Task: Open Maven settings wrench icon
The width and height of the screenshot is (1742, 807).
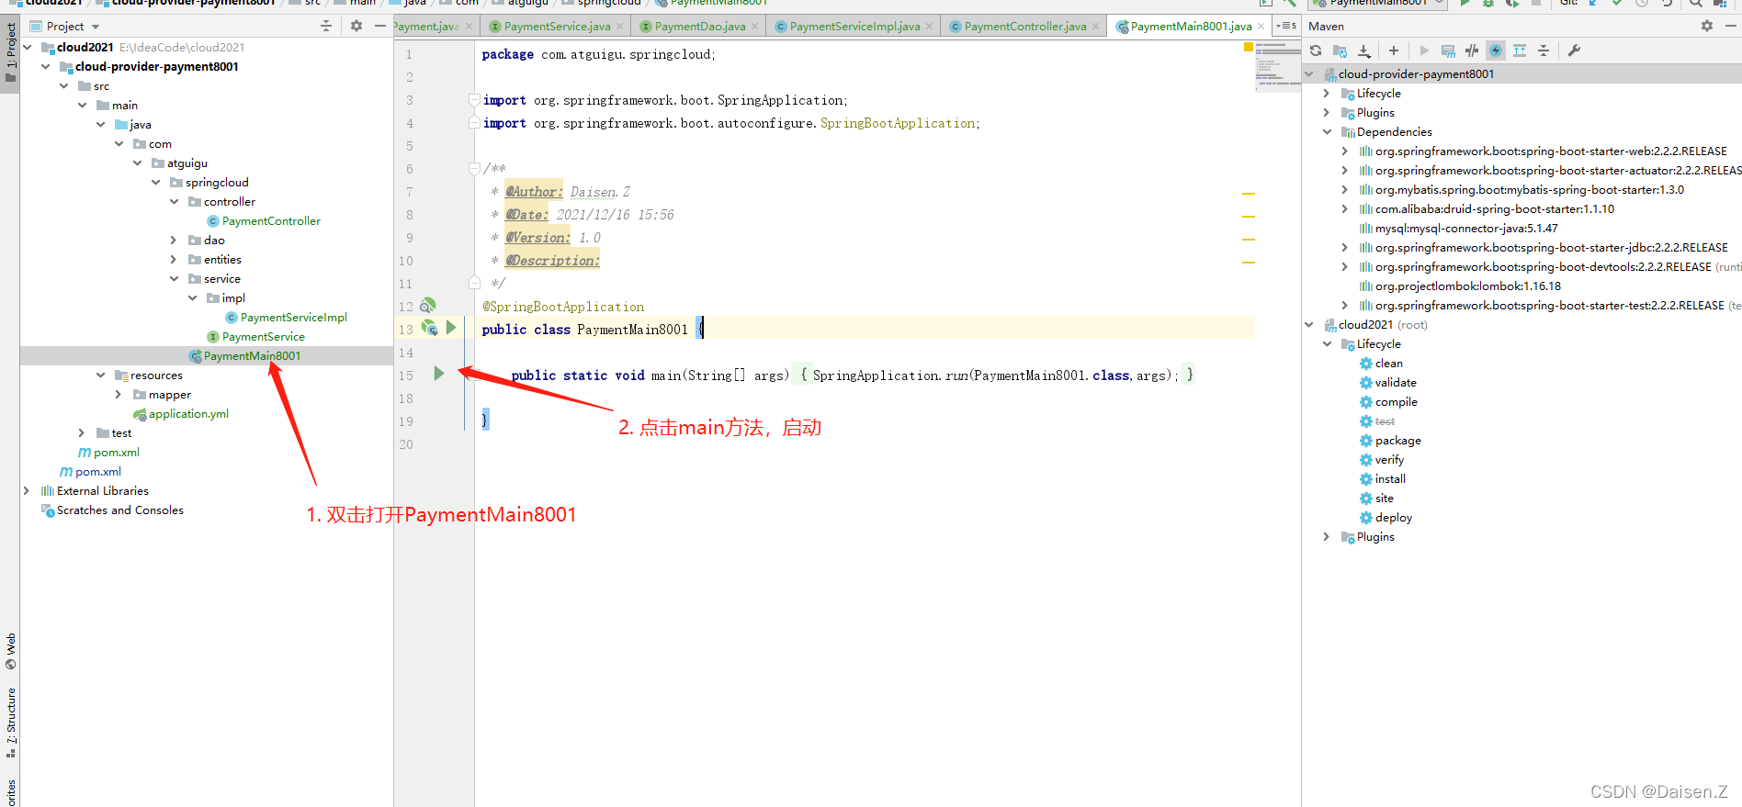Action: [x=1574, y=50]
